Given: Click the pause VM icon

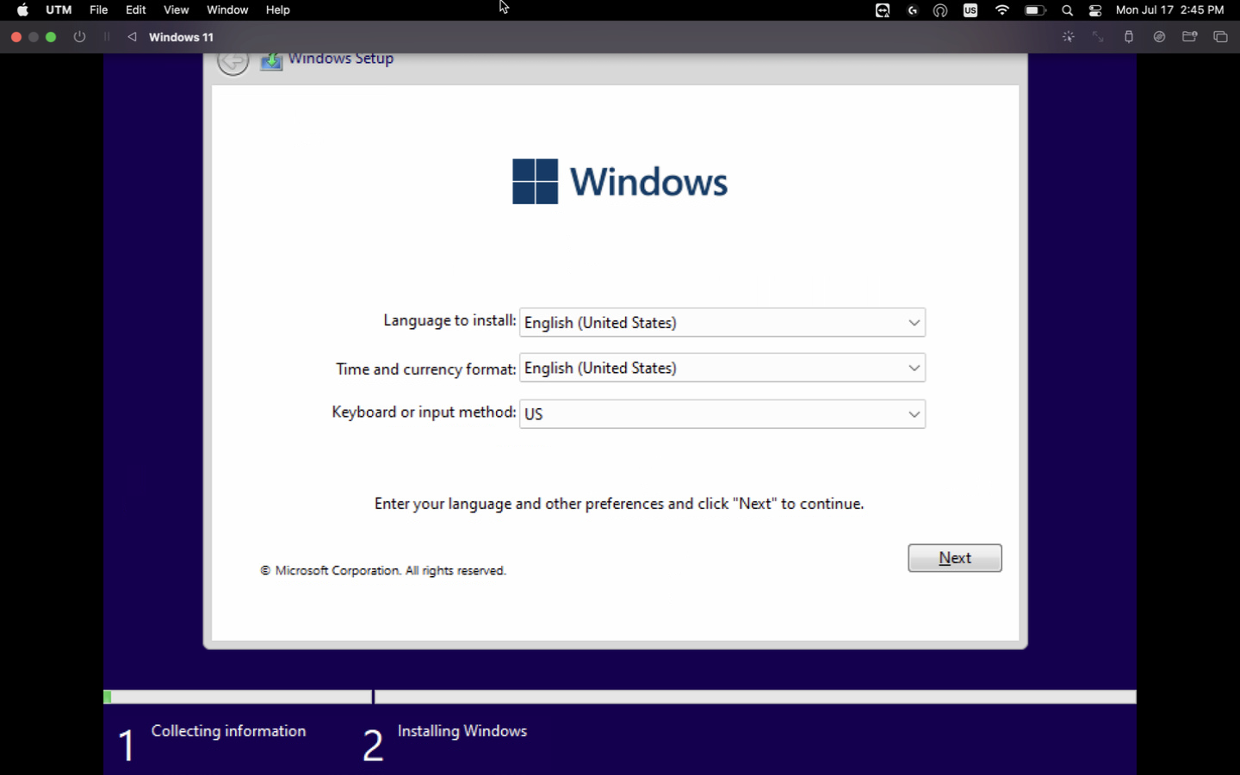Looking at the screenshot, I should 107,37.
